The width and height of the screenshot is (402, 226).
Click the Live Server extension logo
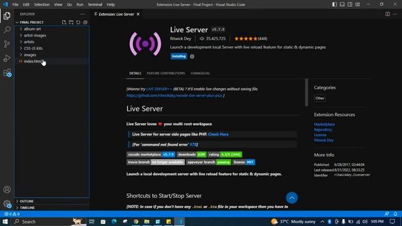[145, 44]
